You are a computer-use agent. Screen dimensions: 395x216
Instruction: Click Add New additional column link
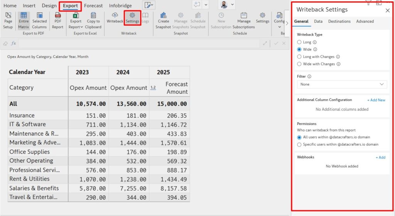376,100
